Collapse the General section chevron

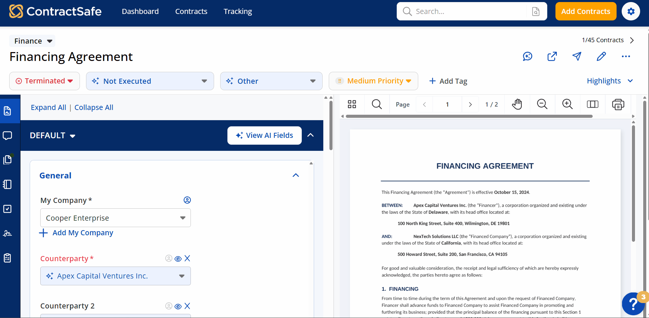click(296, 175)
